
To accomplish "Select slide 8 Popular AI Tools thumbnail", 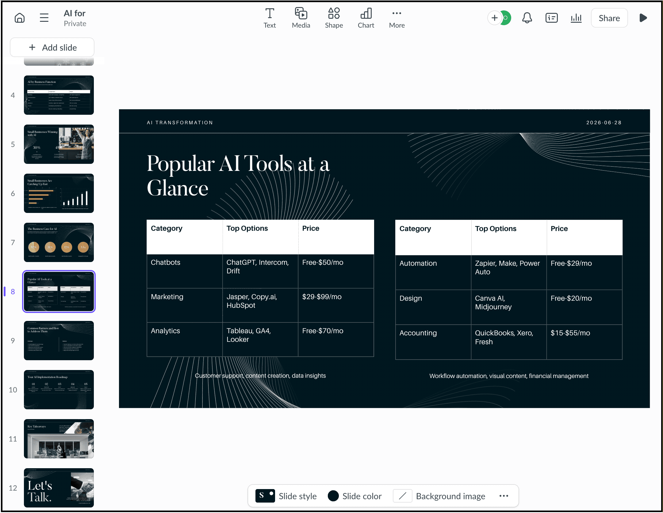I will click(x=59, y=291).
